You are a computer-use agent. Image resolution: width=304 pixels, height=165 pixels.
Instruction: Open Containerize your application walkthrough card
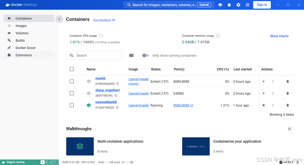tap(238, 146)
